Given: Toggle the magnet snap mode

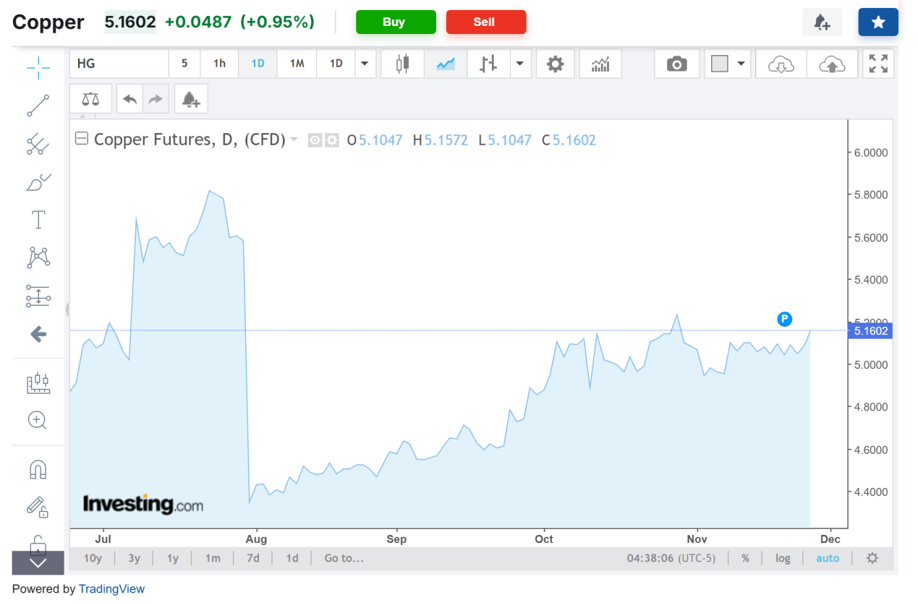Looking at the screenshot, I should [38, 470].
